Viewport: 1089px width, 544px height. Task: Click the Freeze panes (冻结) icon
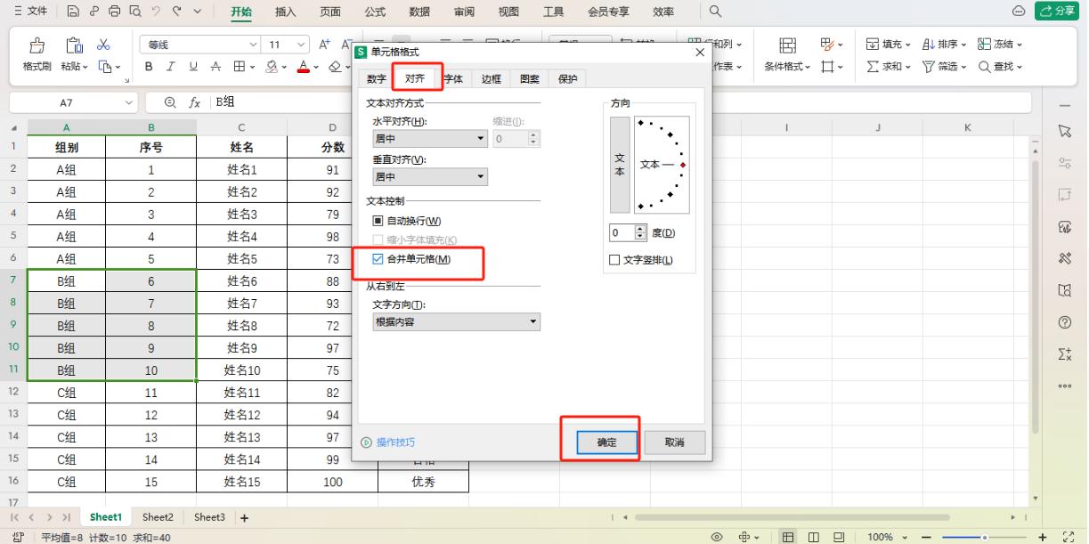[984, 45]
